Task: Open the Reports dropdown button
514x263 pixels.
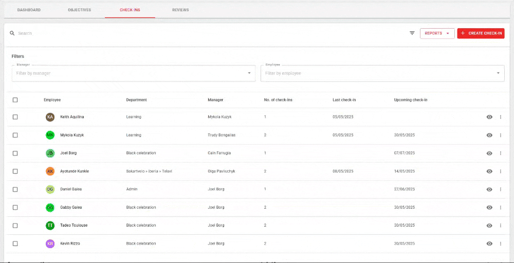Action: coord(437,33)
